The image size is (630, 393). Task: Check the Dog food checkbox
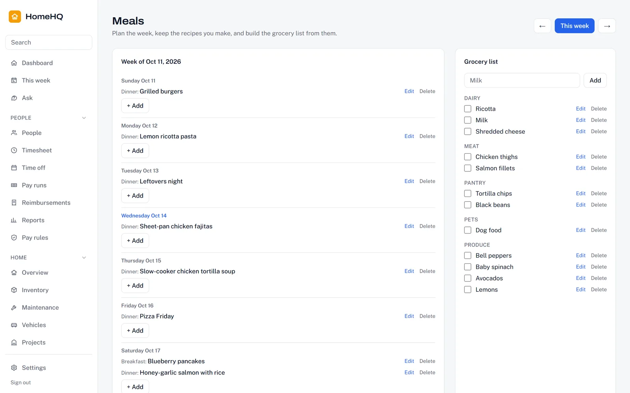pyautogui.click(x=468, y=230)
